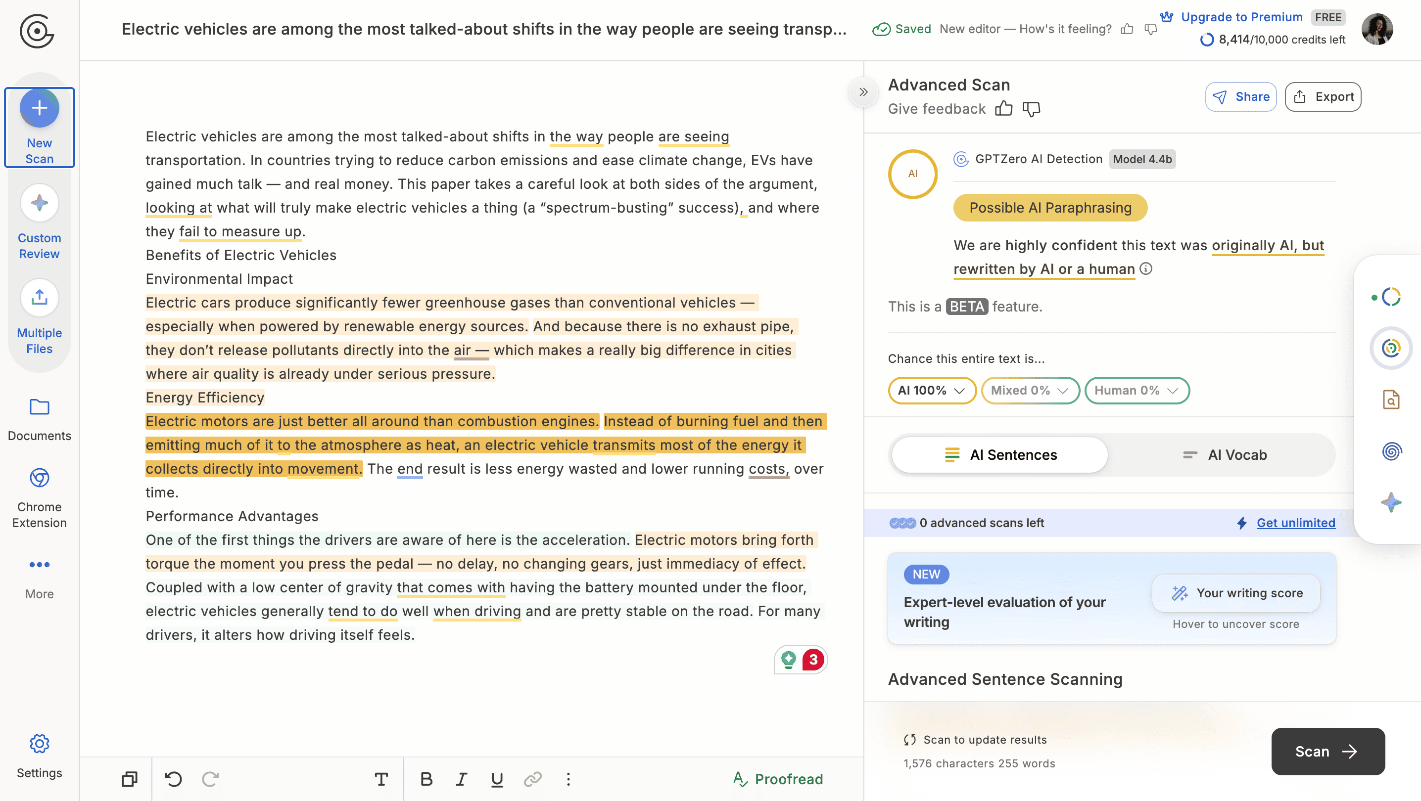Thumbs up the Advanced Scan feedback
The width and height of the screenshot is (1421, 801).
point(1003,109)
